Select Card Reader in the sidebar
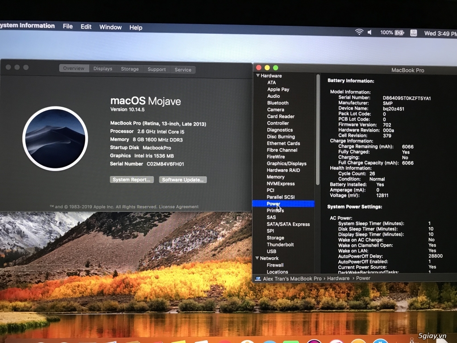 click(281, 117)
